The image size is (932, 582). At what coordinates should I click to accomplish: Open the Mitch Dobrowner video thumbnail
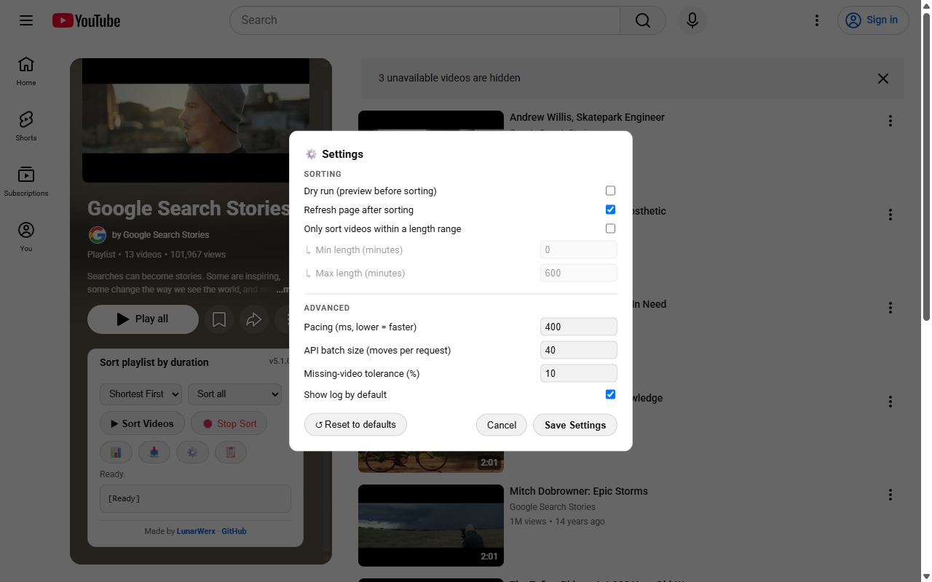click(431, 525)
